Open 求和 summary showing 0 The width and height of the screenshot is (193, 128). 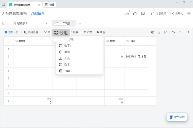point(33,101)
